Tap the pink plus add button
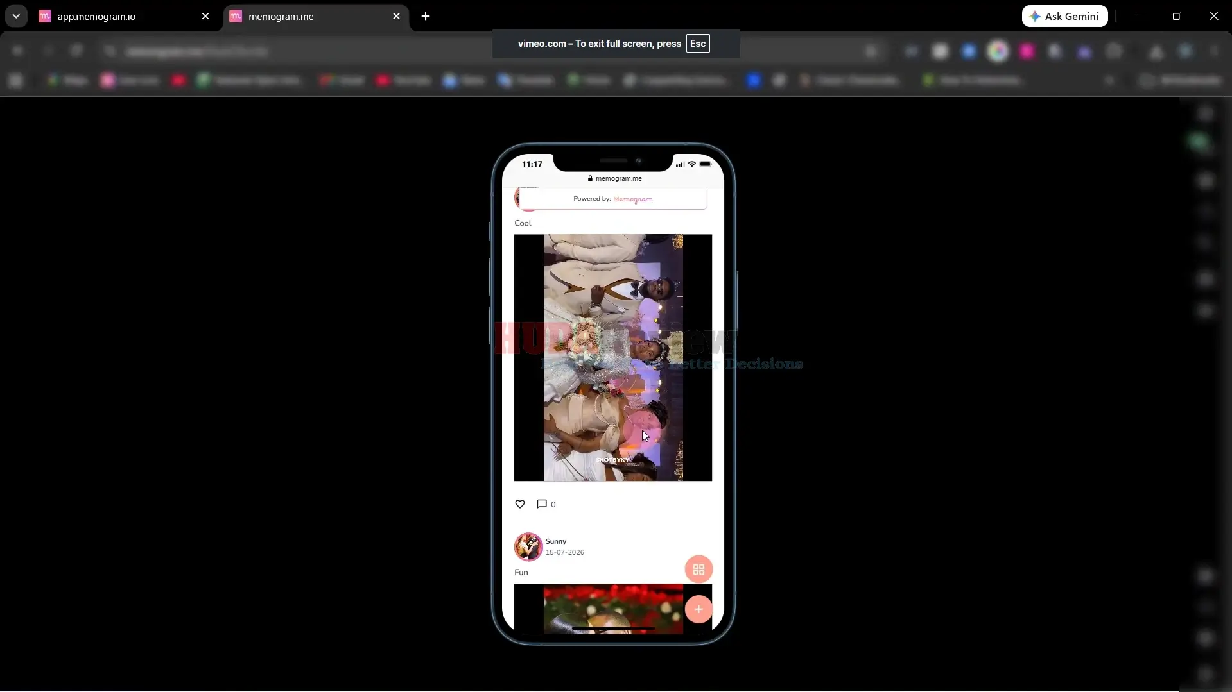 click(x=698, y=609)
